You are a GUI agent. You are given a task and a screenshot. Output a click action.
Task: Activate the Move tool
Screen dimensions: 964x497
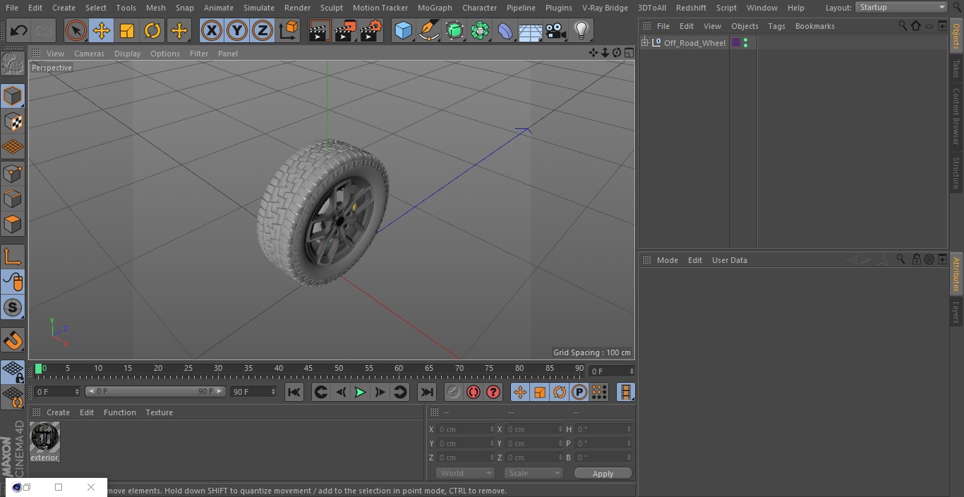pos(102,30)
